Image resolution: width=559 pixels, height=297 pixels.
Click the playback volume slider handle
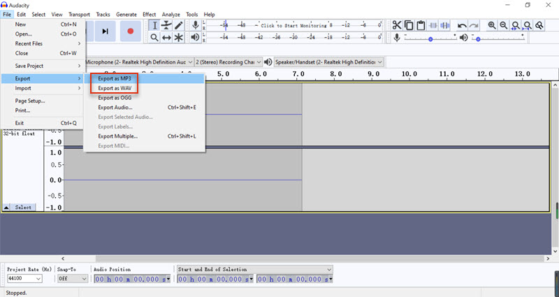pos(478,39)
